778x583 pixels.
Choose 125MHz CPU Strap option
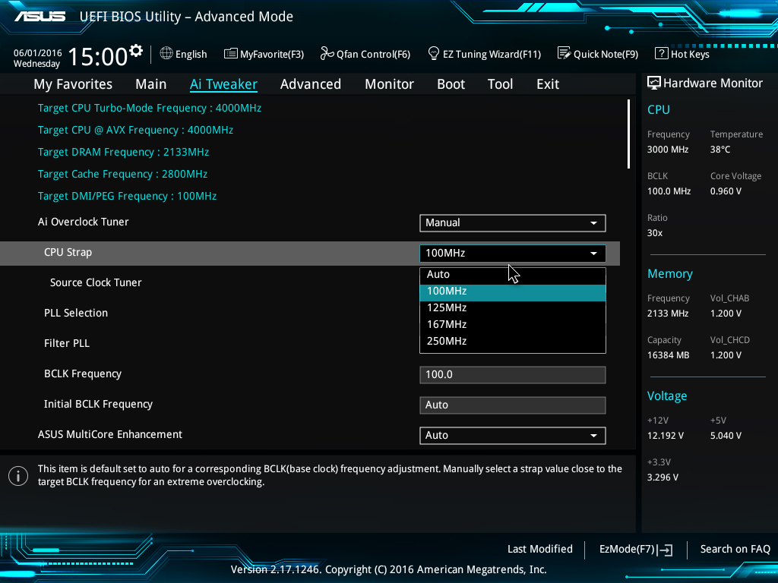coord(512,308)
